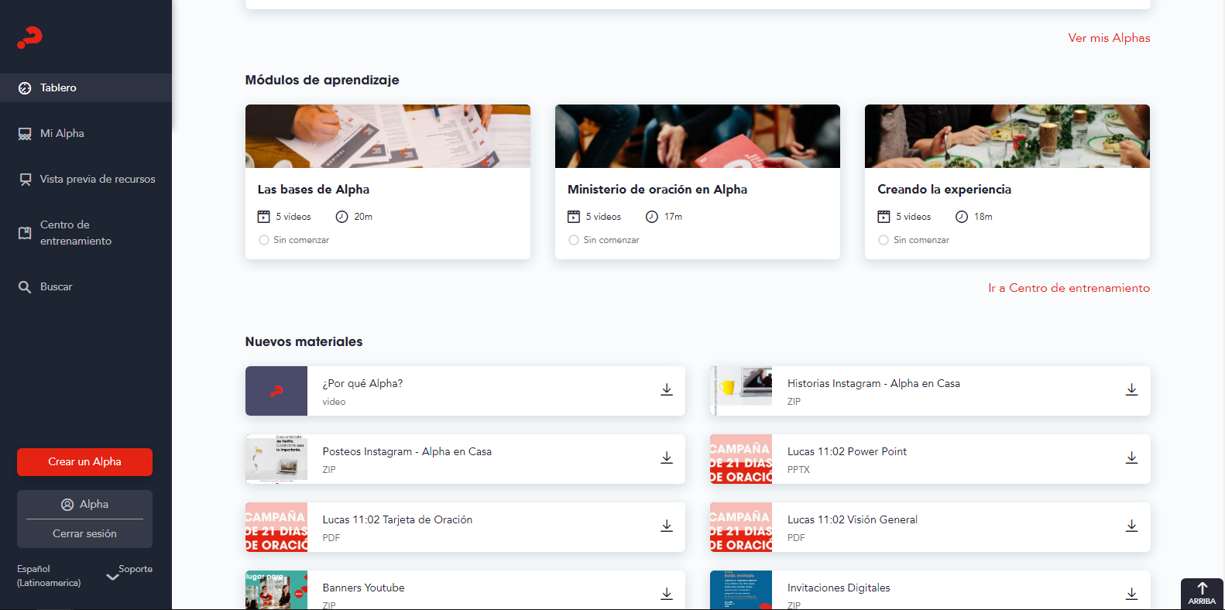
Task: Click the Alpha account user icon
Action: point(67,505)
